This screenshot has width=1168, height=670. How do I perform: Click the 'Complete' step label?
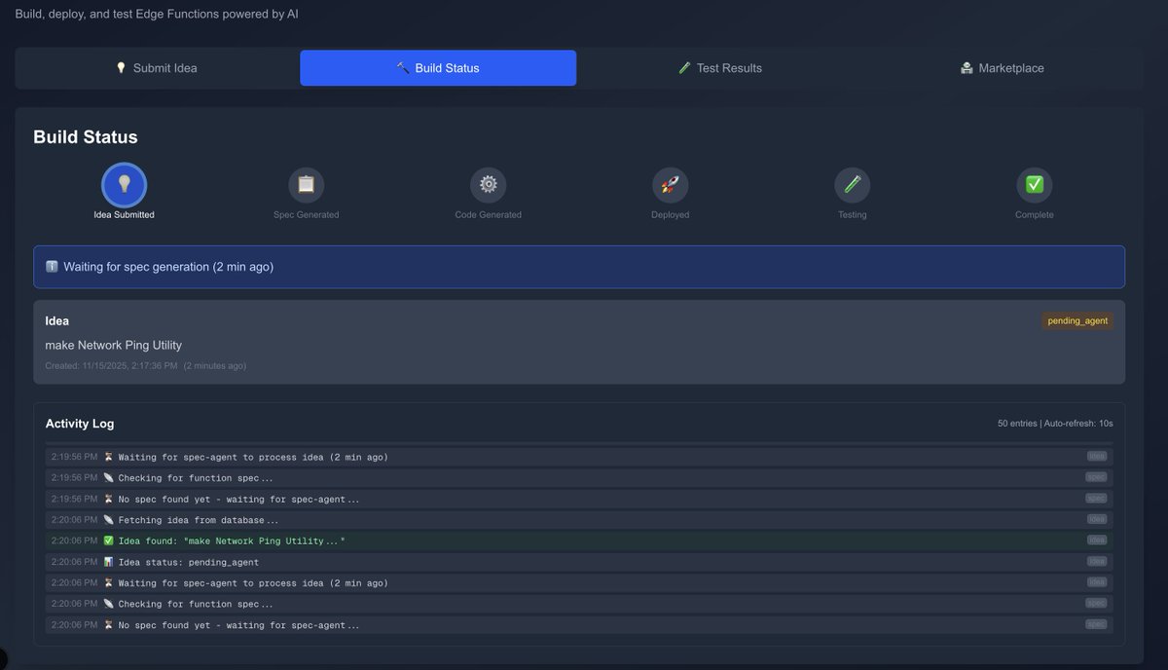(1035, 214)
